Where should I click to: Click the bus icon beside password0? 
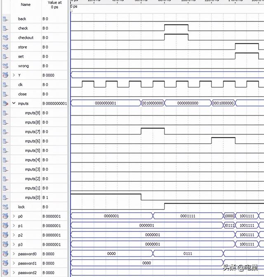pos(5,254)
